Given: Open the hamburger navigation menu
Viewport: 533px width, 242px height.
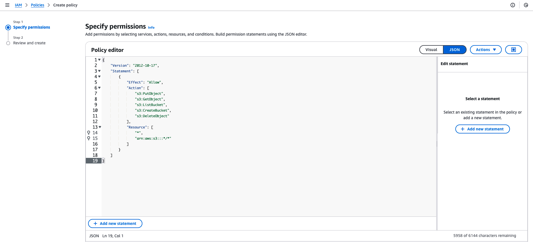Looking at the screenshot, I should coord(7,5).
